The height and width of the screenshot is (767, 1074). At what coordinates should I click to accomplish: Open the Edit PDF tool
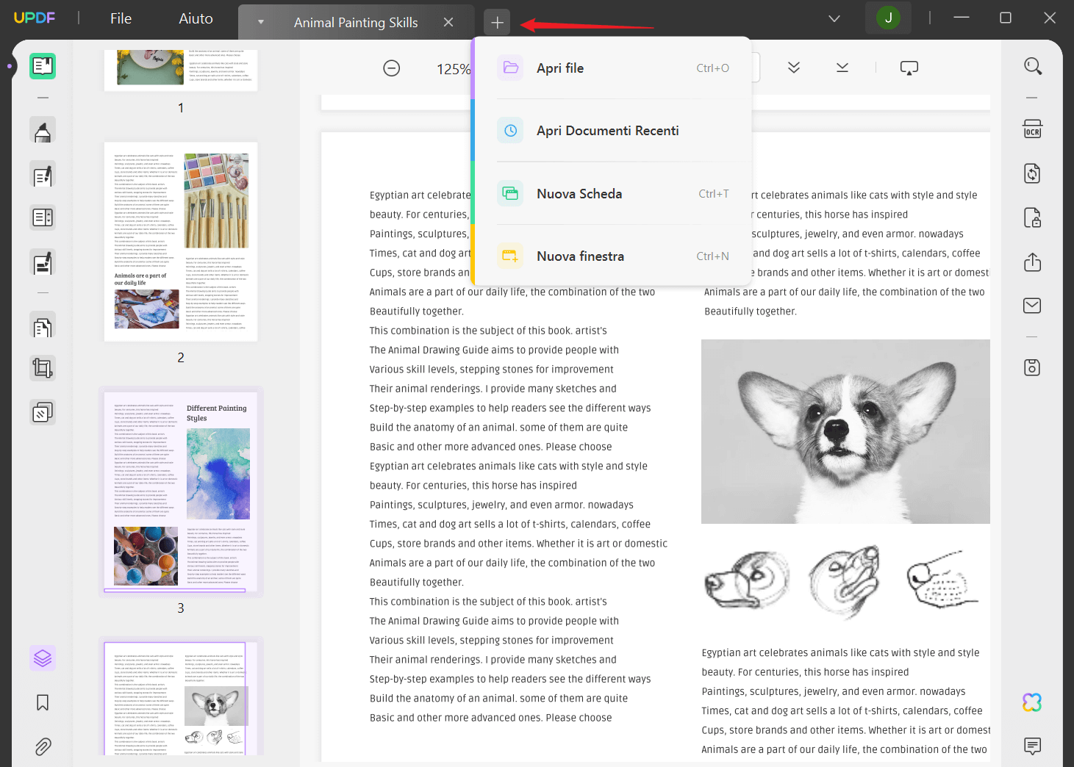pos(43,175)
